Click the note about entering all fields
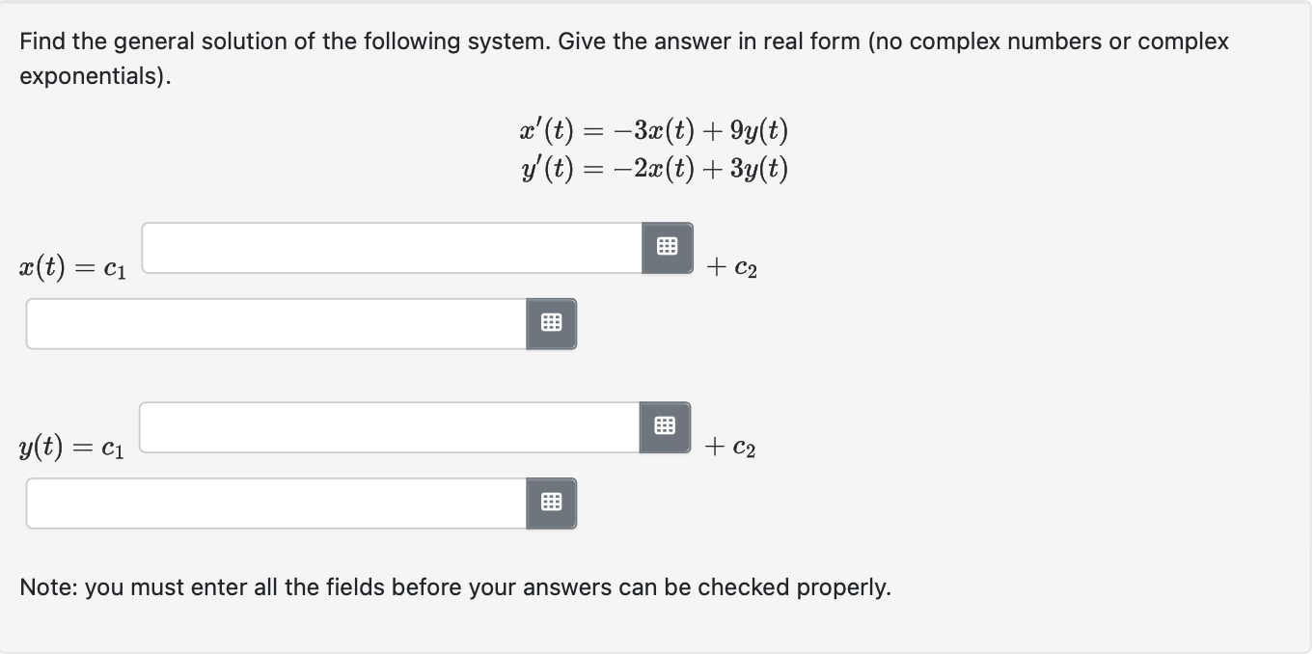Viewport: 1314px width, 654px height. pyautogui.click(x=455, y=586)
